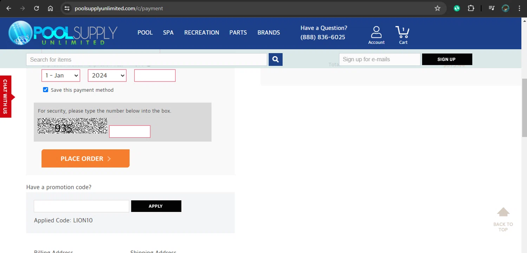Open Chrome three-dot menu

[x=519, y=8]
